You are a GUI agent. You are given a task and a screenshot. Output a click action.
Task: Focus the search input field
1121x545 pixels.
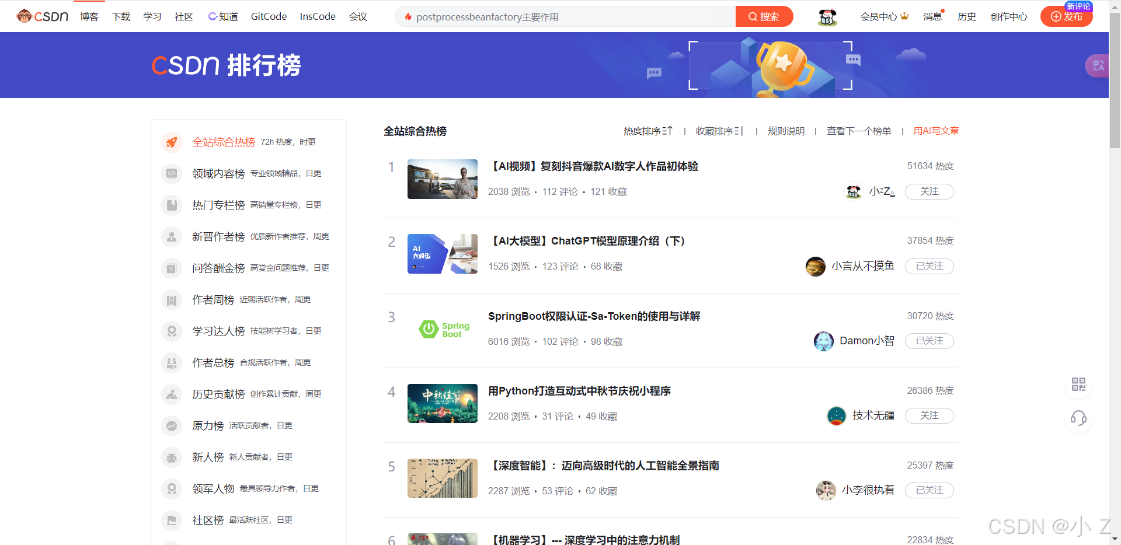point(565,16)
